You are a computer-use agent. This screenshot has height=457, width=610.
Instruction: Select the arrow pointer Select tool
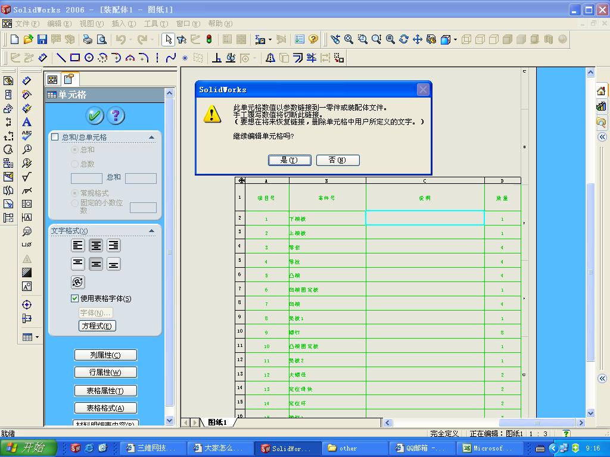tap(168, 39)
